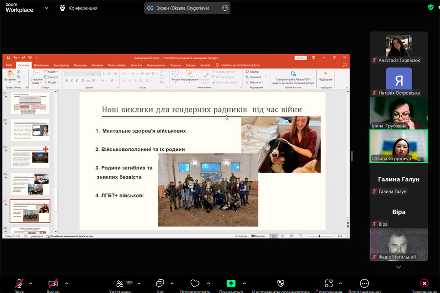Open the Приложения apps icon
Image resolution: width=440 pixels, height=293 pixels.
point(329,284)
